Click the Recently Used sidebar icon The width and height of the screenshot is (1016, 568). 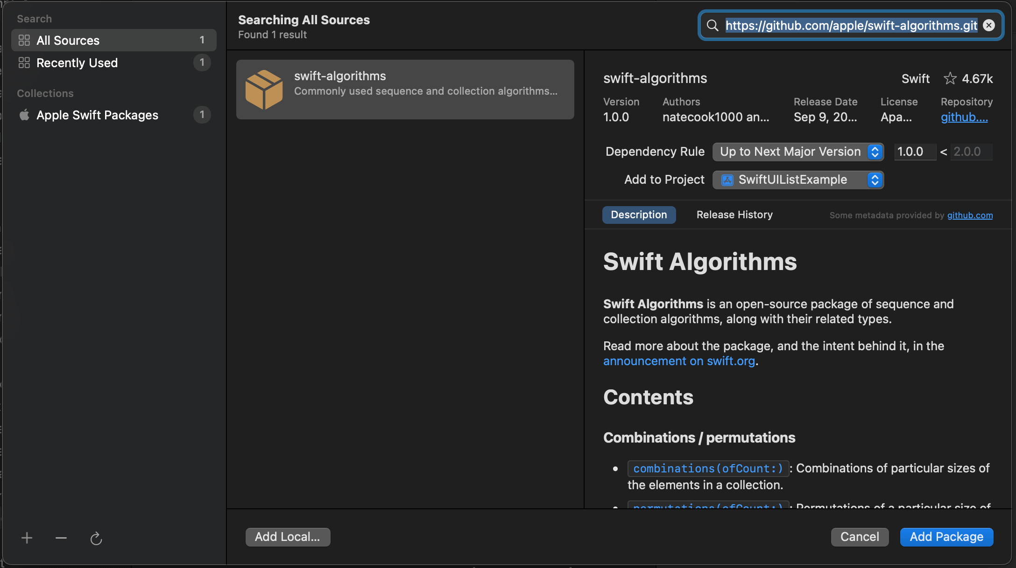(x=23, y=63)
